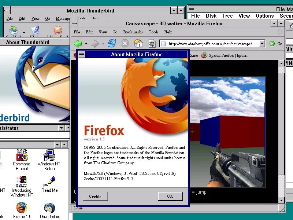Open the URL bar dropdown arrow
The image size is (293, 220).
(262, 43)
